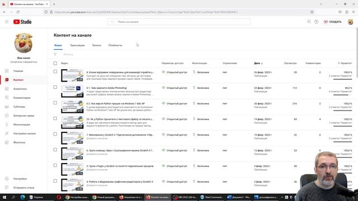Image resolution: width=358 pixels, height=201 pixels.
Task: Open the Фильтр field above the table
Action: click(x=68, y=54)
